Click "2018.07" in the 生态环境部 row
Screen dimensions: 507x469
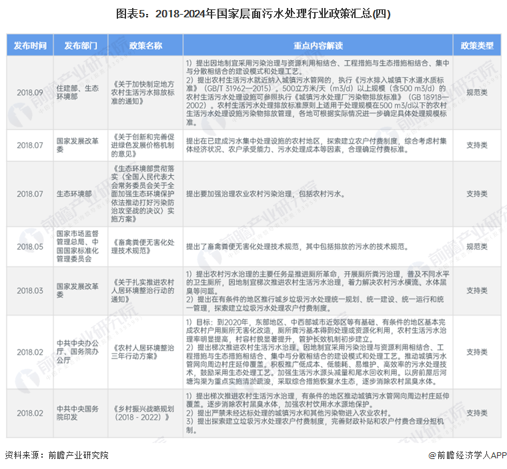pos(30,193)
